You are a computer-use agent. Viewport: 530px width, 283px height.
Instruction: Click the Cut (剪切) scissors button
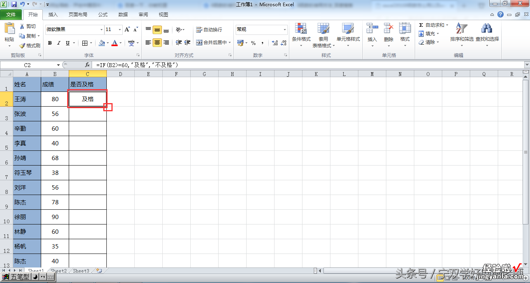[x=28, y=26]
